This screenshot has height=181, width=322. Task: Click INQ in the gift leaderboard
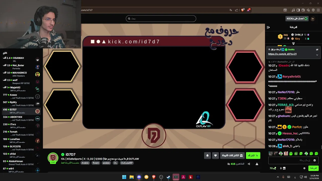coord(286,35)
